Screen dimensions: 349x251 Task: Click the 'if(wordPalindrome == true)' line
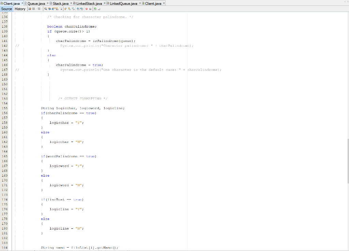(x=69, y=156)
